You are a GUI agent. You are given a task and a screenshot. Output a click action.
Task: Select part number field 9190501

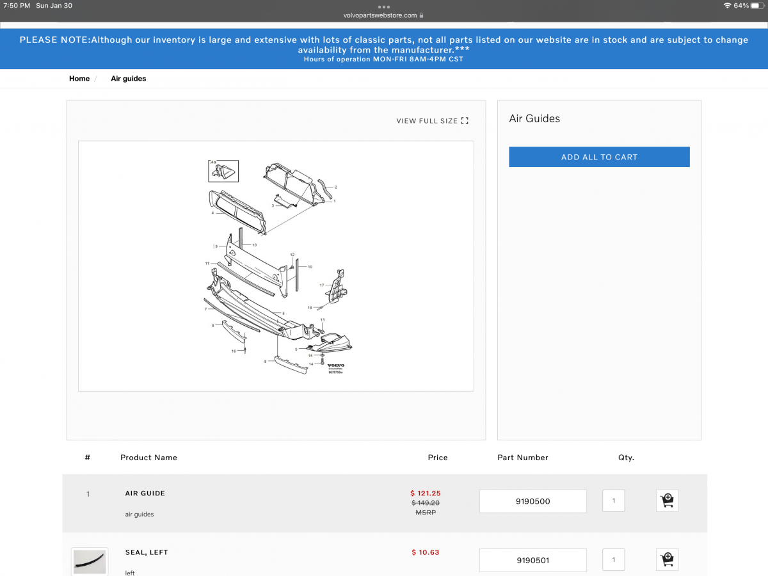point(532,560)
